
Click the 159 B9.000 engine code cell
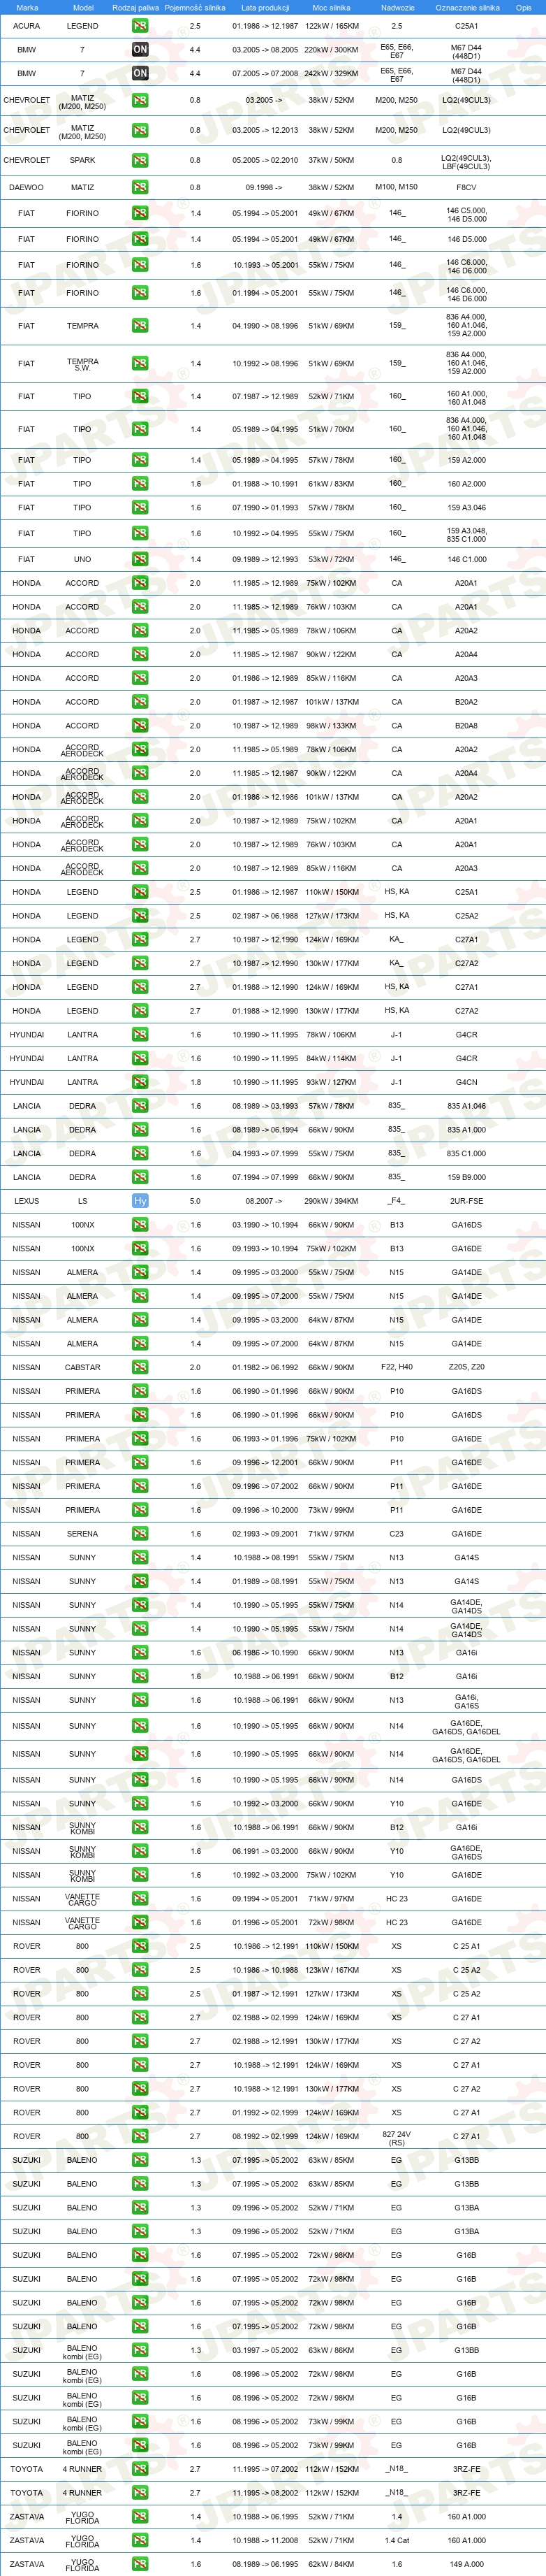pos(466,1177)
